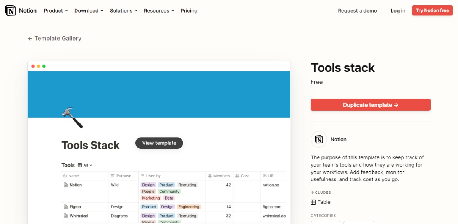The width and height of the screenshot is (458, 224).
Task: Click Request a demo link
Action: tap(357, 11)
